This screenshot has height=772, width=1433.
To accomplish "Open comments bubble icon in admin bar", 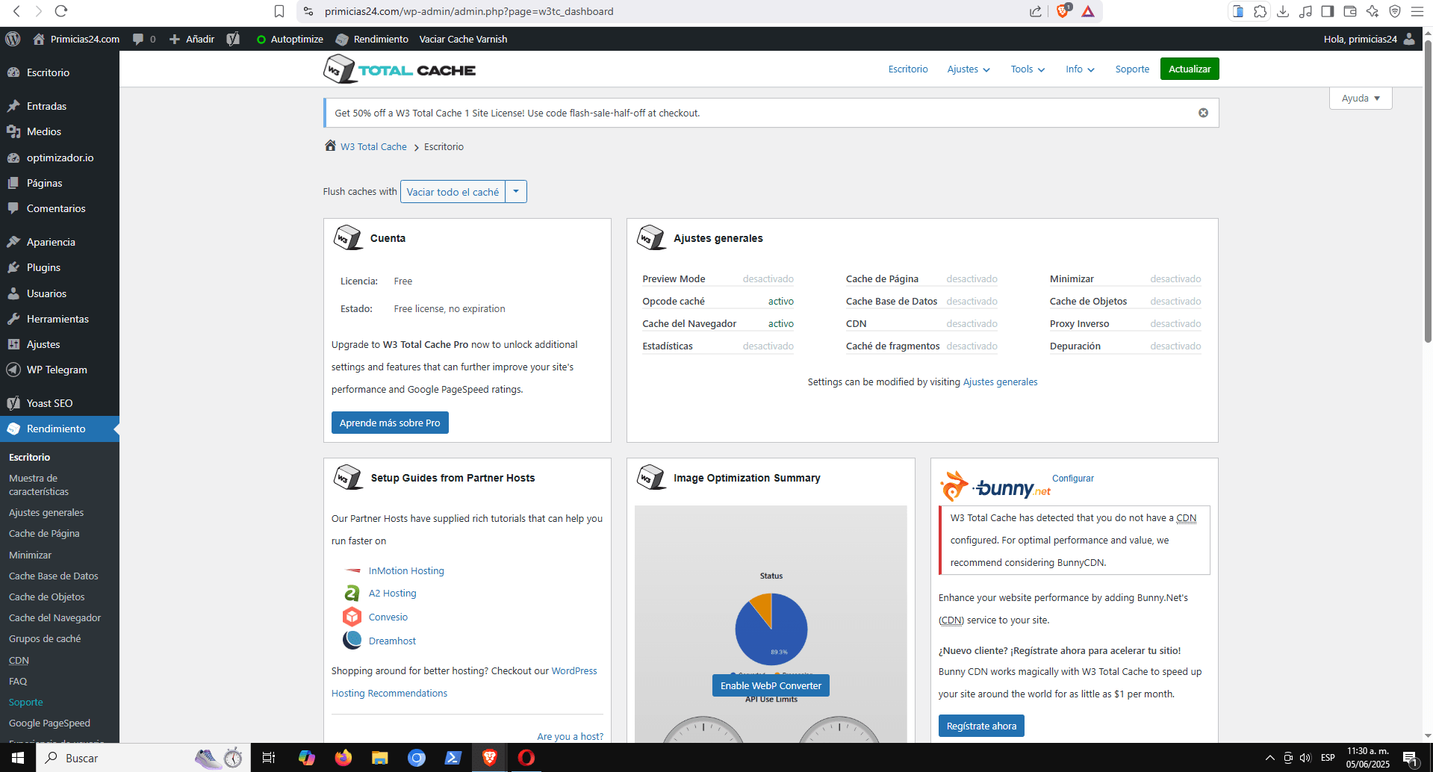I will [138, 39].
